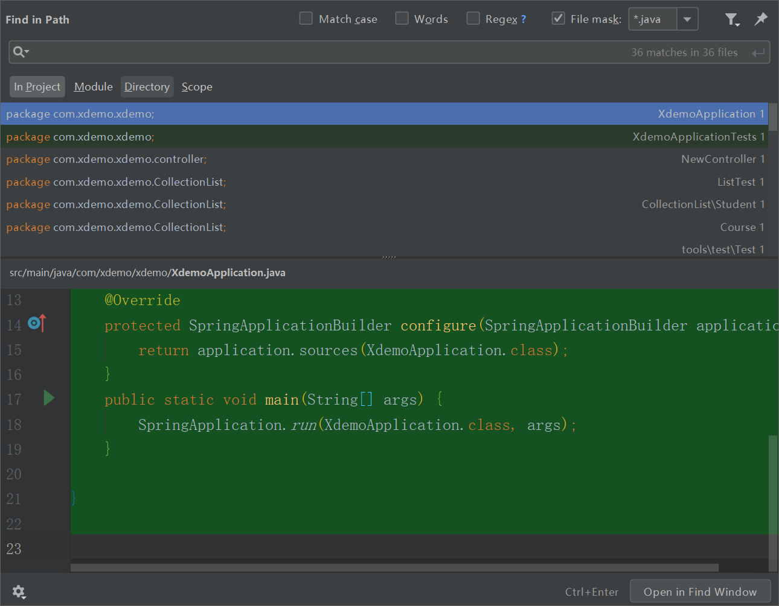
Task: Enable Match case
Action: click(306, 18)
